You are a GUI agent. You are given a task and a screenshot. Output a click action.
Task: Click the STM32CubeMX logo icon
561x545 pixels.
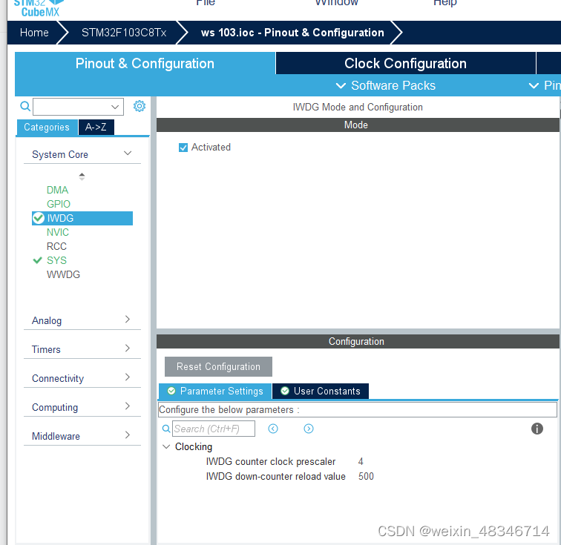pyautogui.click(x=39, y=8)
